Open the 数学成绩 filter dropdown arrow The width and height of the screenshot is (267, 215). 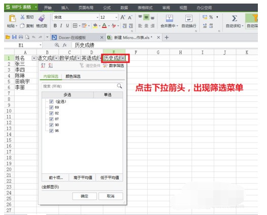pos(79,58)
